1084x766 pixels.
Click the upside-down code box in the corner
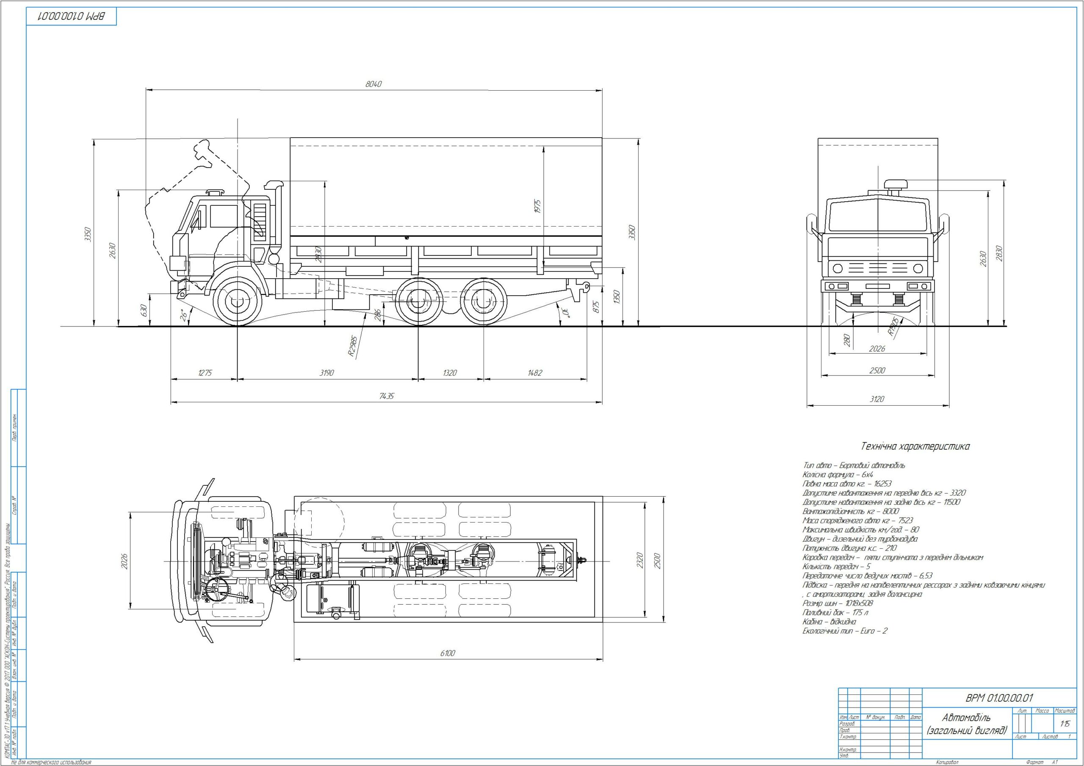coord(71,16)
